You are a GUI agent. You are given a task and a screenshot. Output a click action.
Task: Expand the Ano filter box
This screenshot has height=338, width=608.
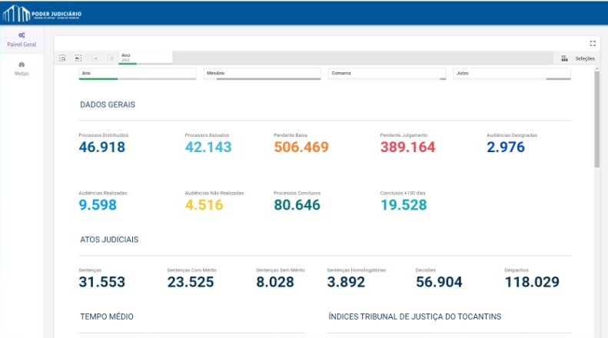click(138, 74)
